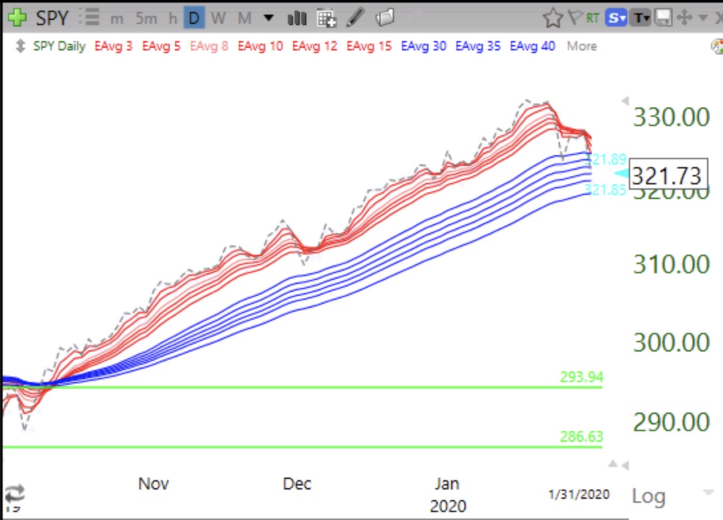The height and width of the screenshot is (520, 723).
Task: Expand the More indicators list
Action: [x=582, y=46]
